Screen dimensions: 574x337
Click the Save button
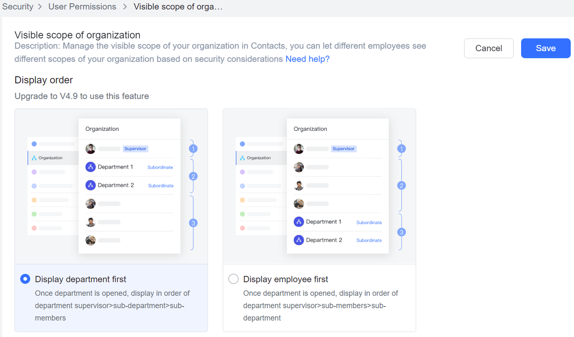545,48
